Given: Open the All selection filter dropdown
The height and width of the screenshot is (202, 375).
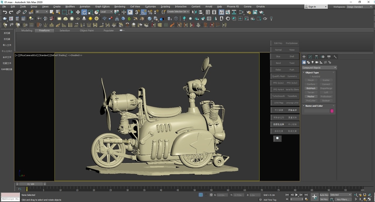Looking at the screenshot, I should [42, 12].
